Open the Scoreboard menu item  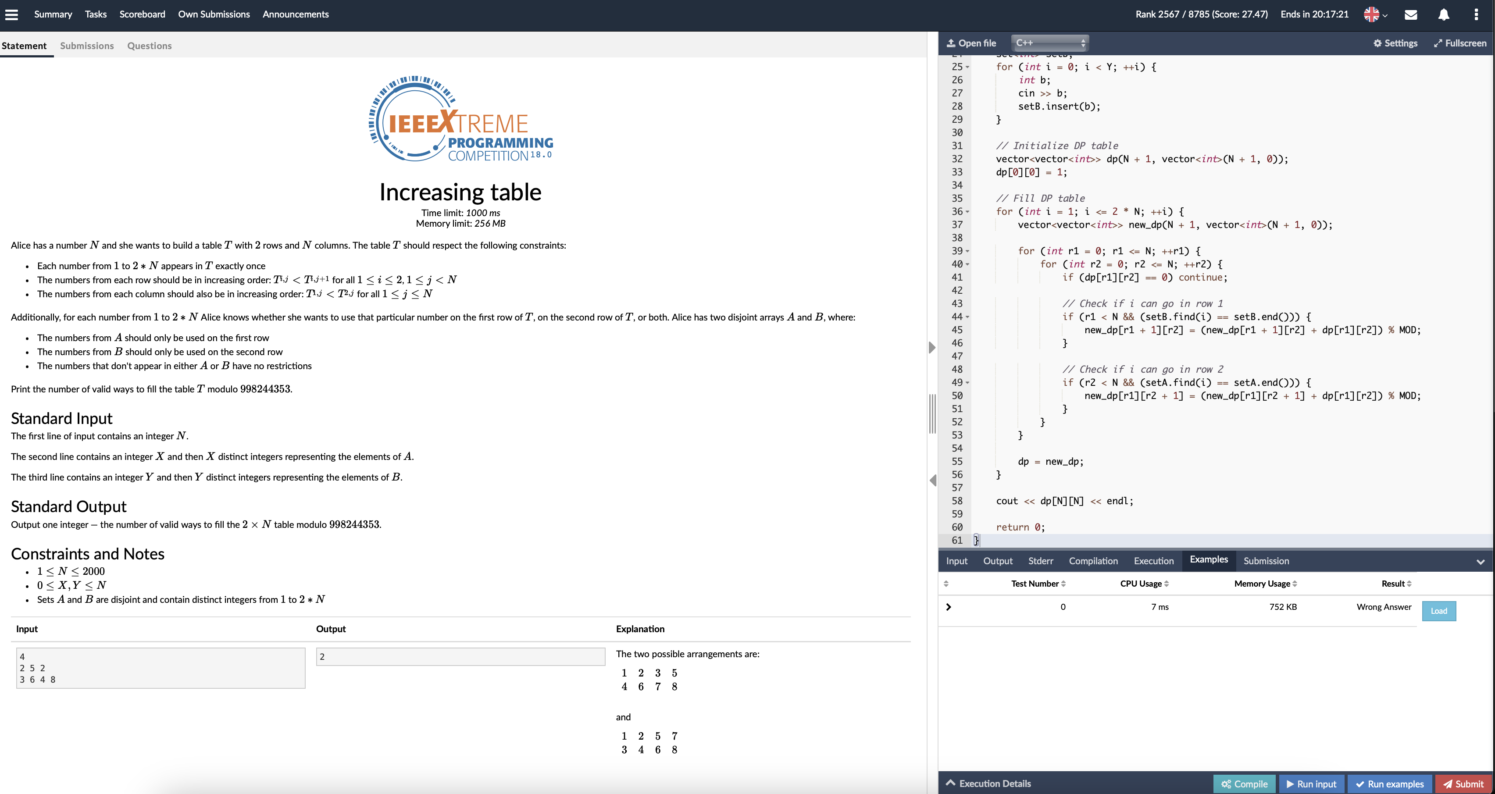(142, 14)
